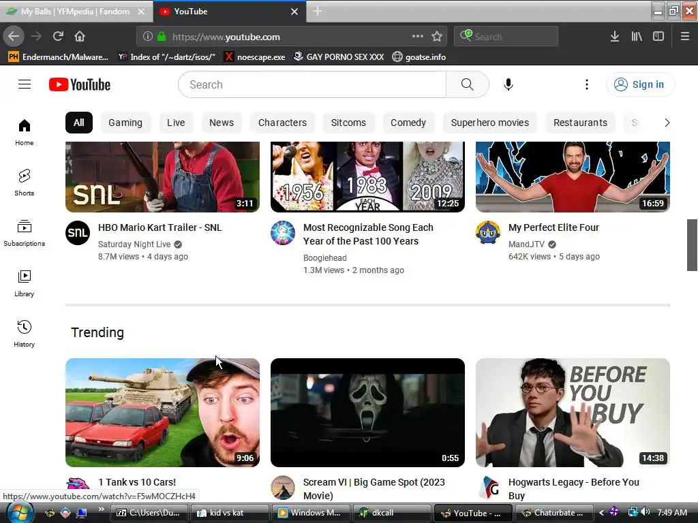Go to Home in sidebar
698x523 pixels.
click(25, 132)
